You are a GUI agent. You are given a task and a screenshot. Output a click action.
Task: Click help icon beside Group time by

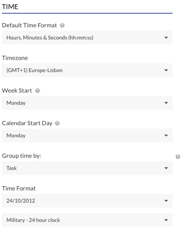pyautogui.click(x=178, y=157)
